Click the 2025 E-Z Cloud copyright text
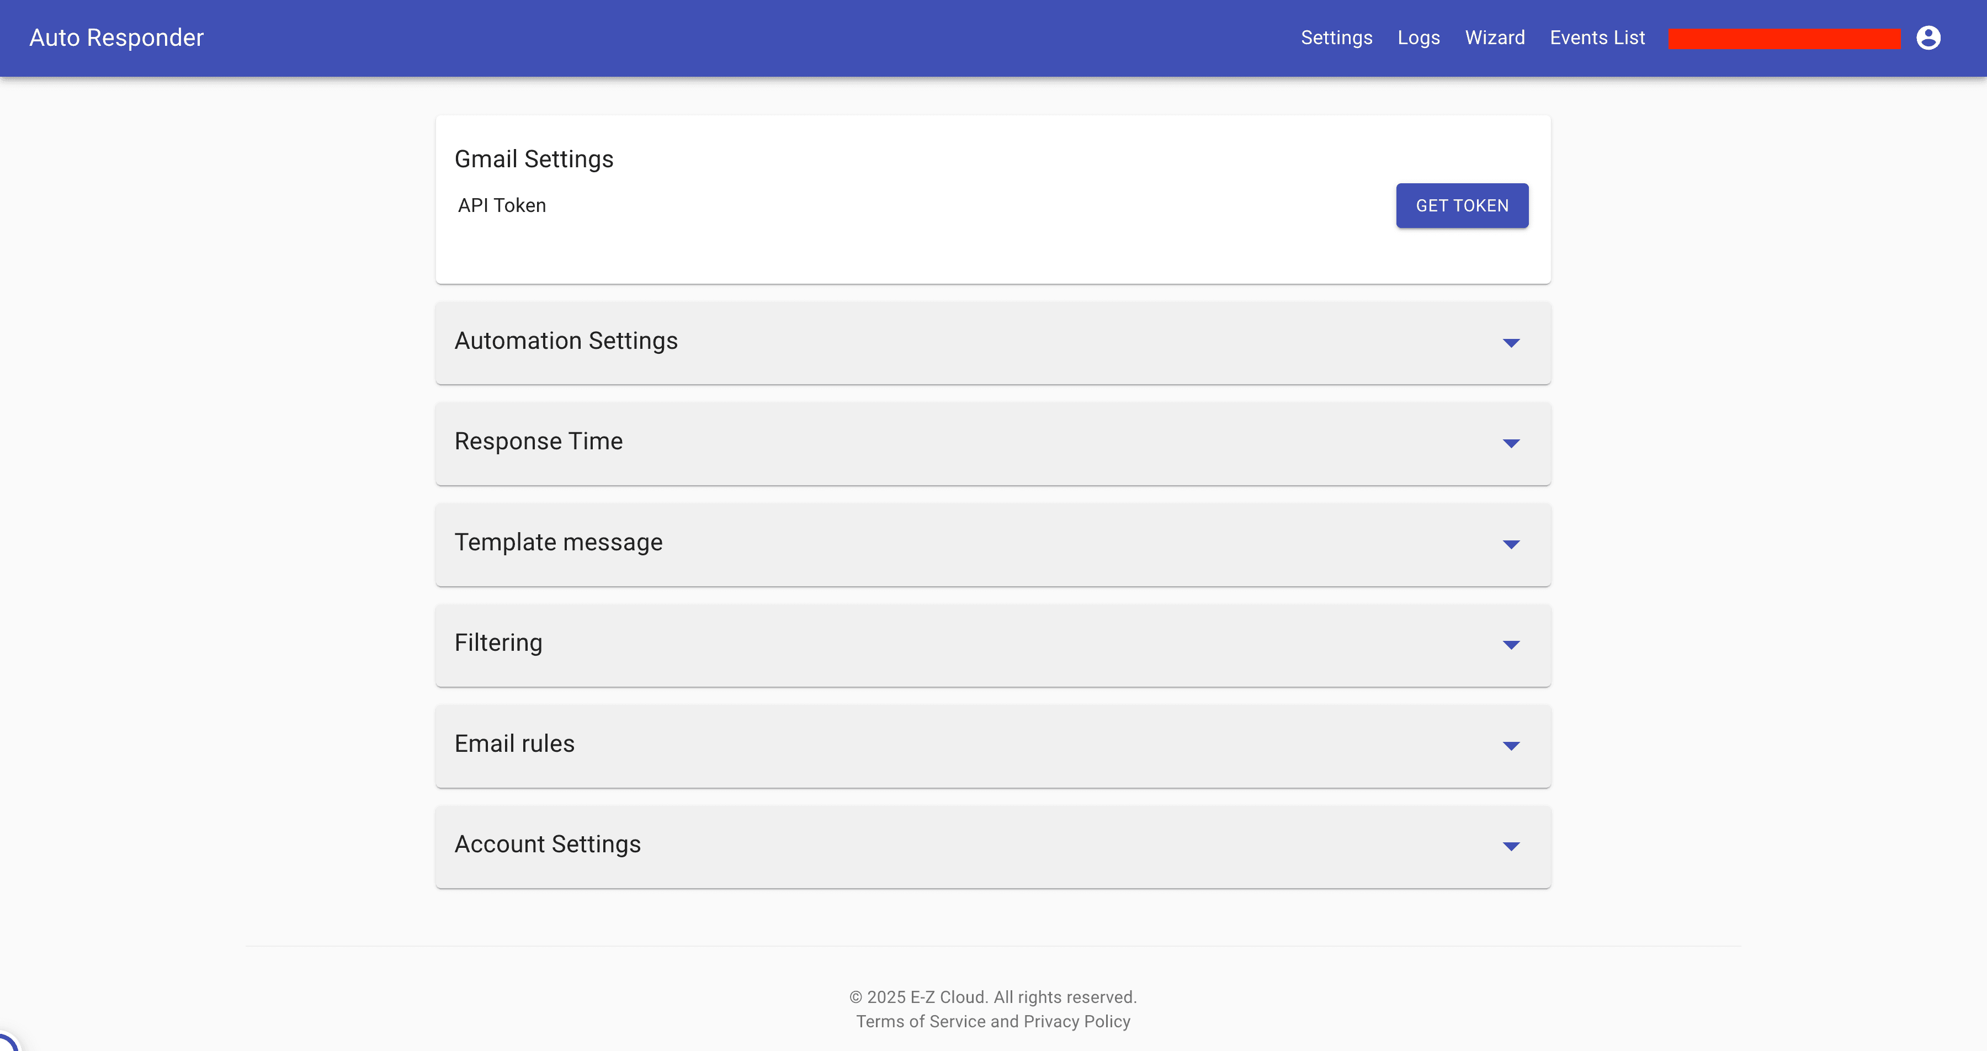The height and width of the screenshot is (1051, 1987). click(x=993, y=997)
